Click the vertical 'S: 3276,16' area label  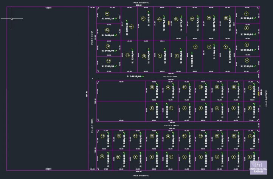point(149,18)
